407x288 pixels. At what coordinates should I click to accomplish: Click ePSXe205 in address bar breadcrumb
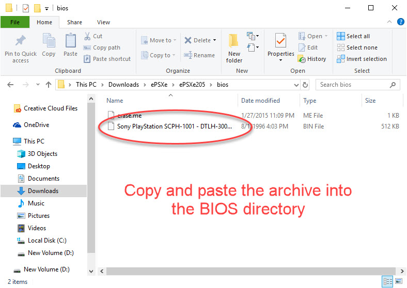pos(192,85)
